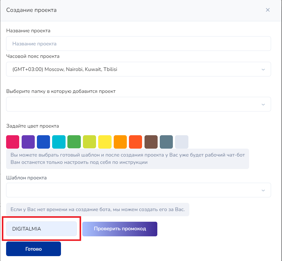282x261 pixels.
Task: Select the lime color swatch
Action: pos(89,142)
